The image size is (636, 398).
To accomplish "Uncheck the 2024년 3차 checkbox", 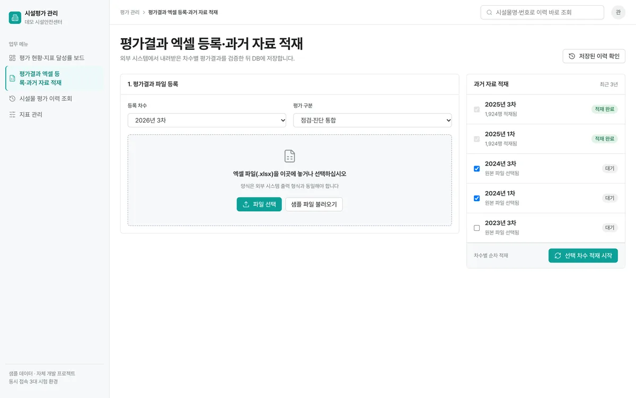I will (476, 169).
